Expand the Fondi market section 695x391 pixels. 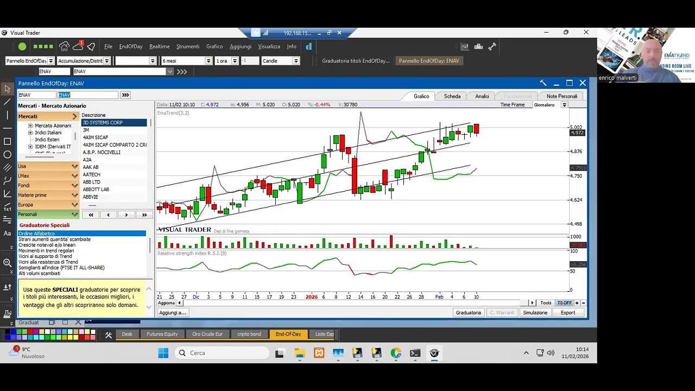48,185
